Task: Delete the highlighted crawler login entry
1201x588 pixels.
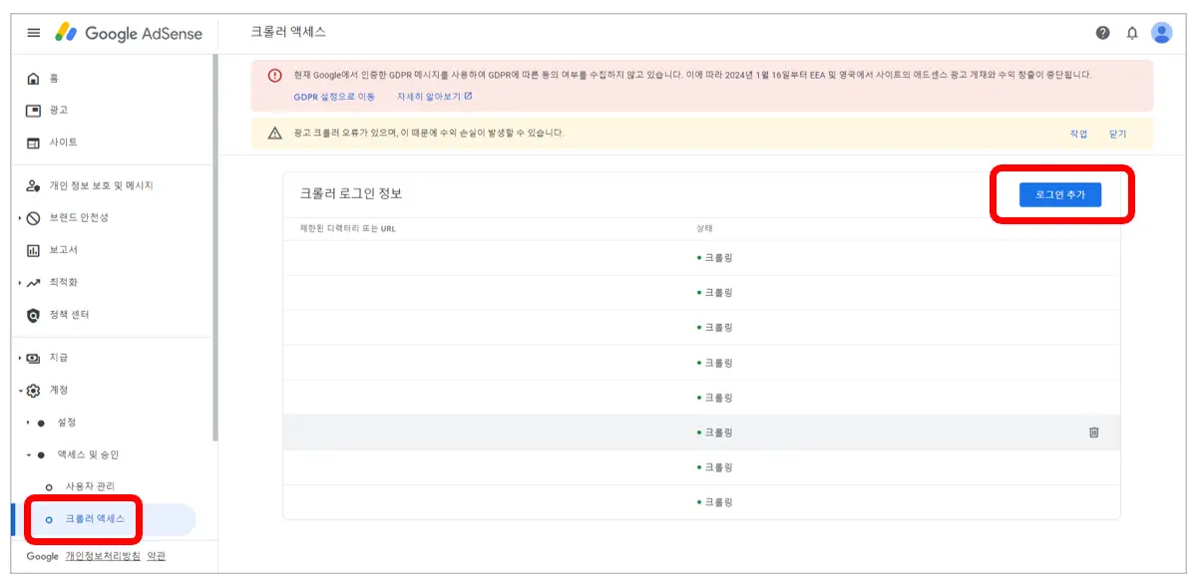Action: tap(1094, 431)
